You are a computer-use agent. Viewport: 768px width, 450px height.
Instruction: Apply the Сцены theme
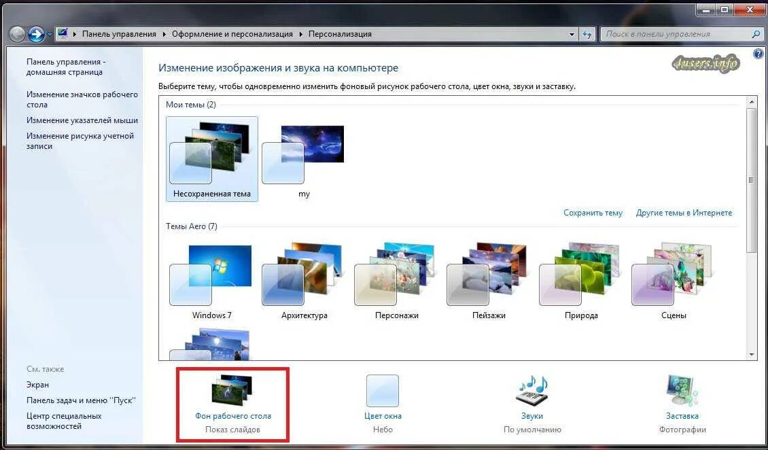(x=674, y=281)
